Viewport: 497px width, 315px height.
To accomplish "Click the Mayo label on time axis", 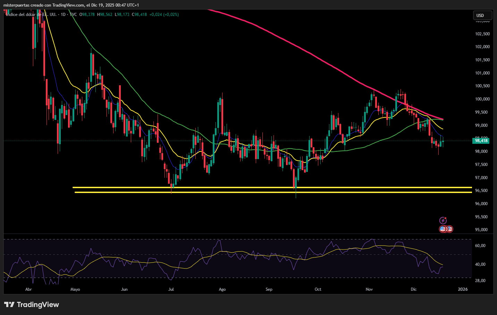I will [75, 289].
